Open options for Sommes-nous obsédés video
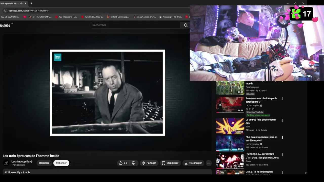Image resolution: width=324 pixels, height=182 pixels. 282,99
